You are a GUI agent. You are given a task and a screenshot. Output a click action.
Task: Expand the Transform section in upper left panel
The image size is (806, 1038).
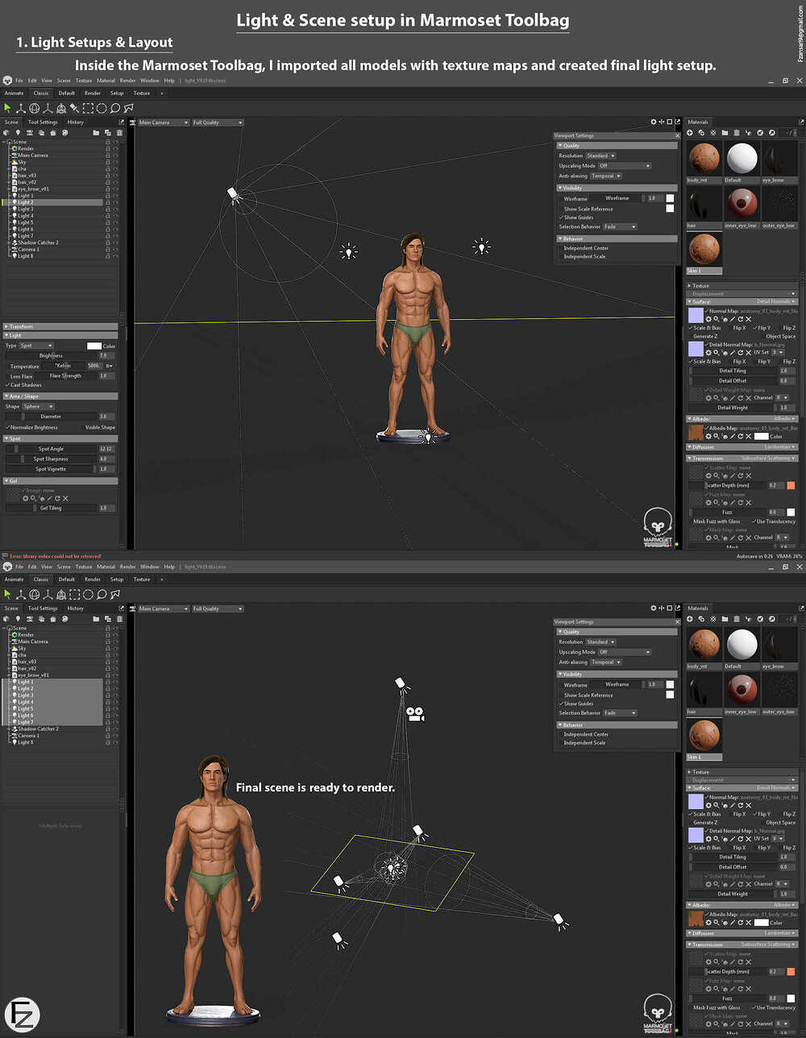[60, 326]
